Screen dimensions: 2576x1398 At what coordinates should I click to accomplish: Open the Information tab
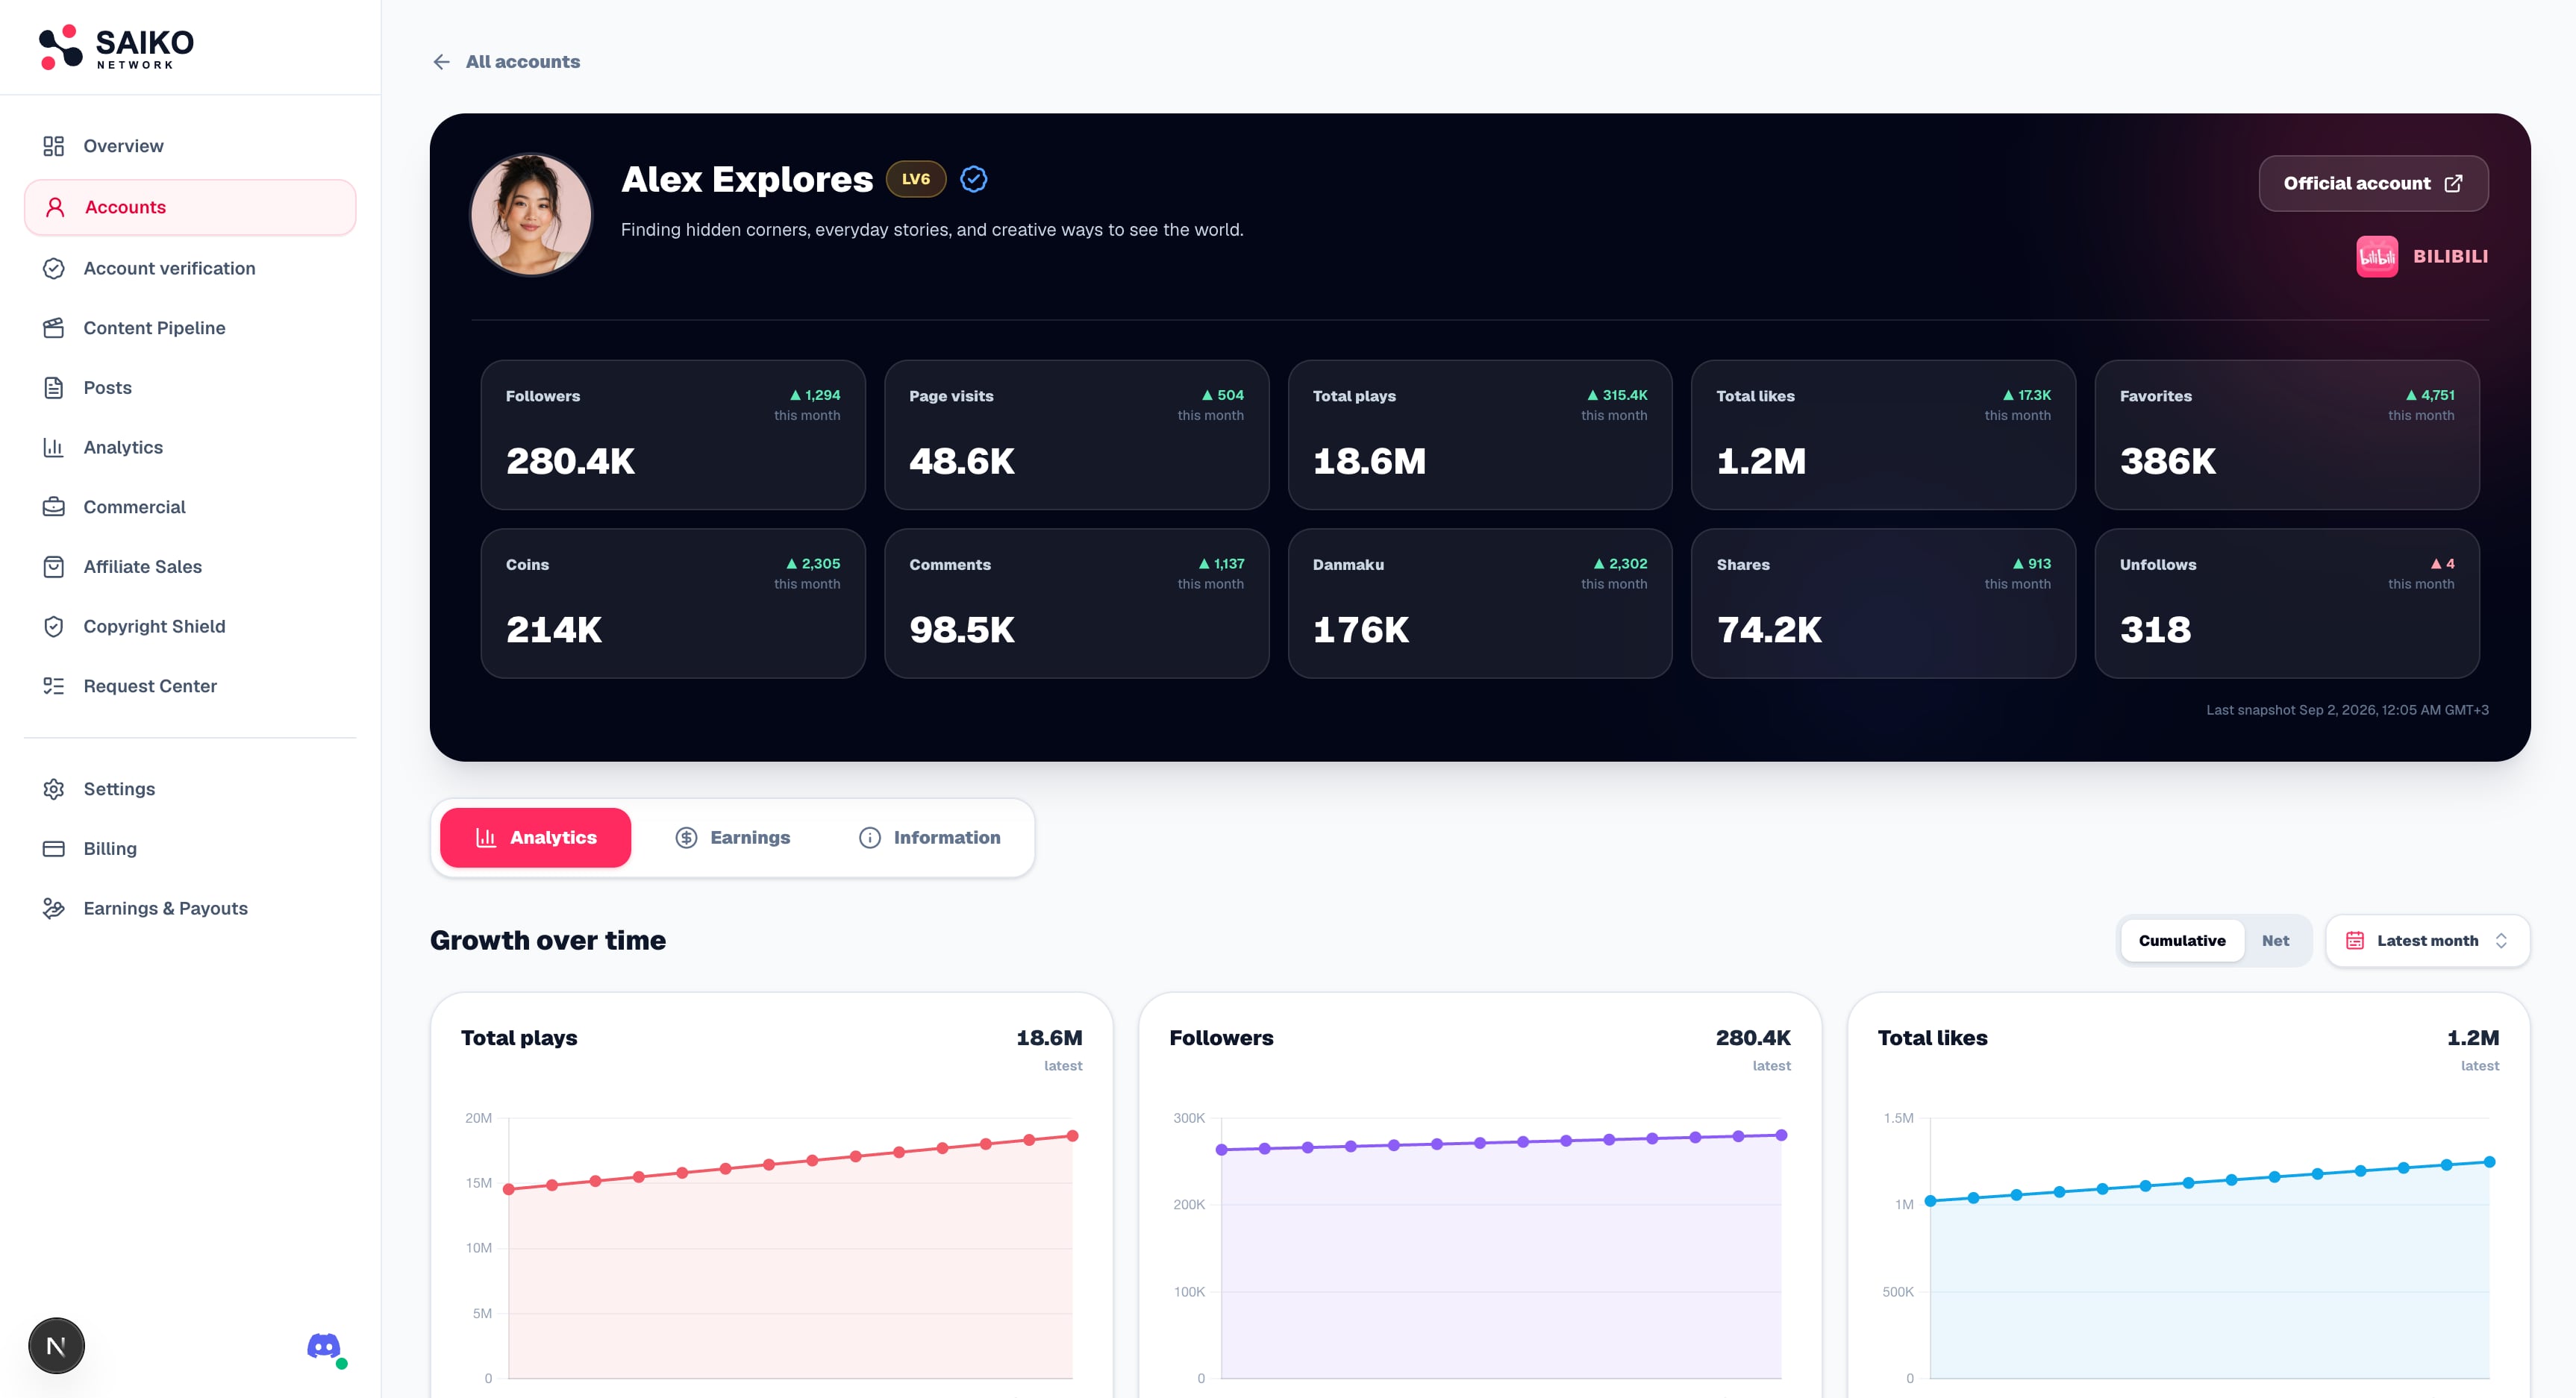(x=929, y=838)
